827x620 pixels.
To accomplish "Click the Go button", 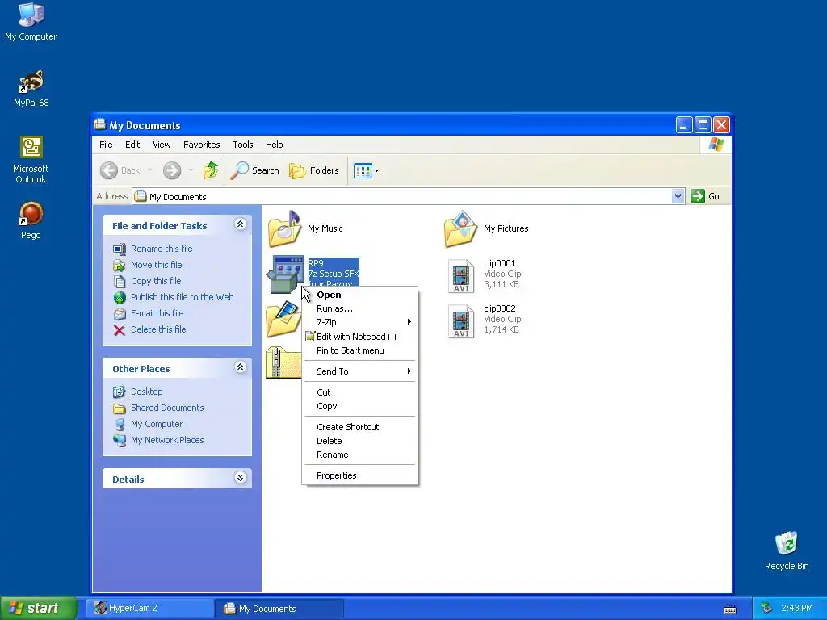I will pyautogui.click(x=705, y=196).
